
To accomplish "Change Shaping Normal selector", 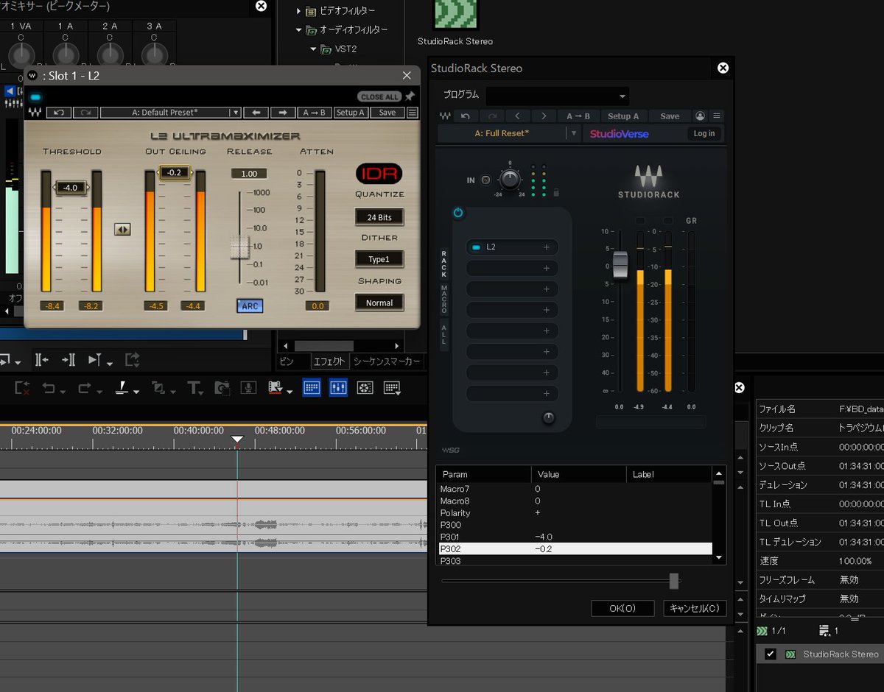I will (x=379, y=303).
